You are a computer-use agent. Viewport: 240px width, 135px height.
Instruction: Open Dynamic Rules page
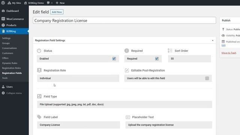(x=10, y=63)
